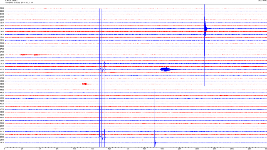Click the 4m tick label on time axis
The image size is (267, 150).
(40, 149)
